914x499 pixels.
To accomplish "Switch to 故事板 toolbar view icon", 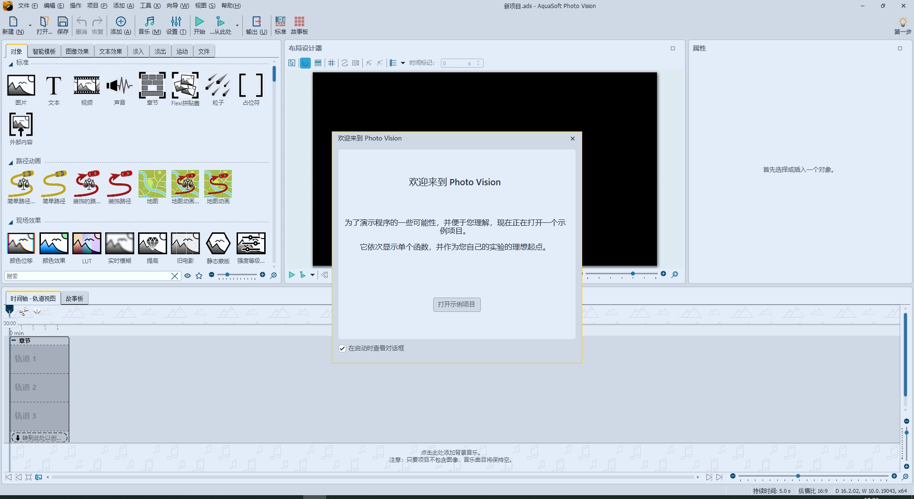I will pyautogui.click(x=299, y=21).
